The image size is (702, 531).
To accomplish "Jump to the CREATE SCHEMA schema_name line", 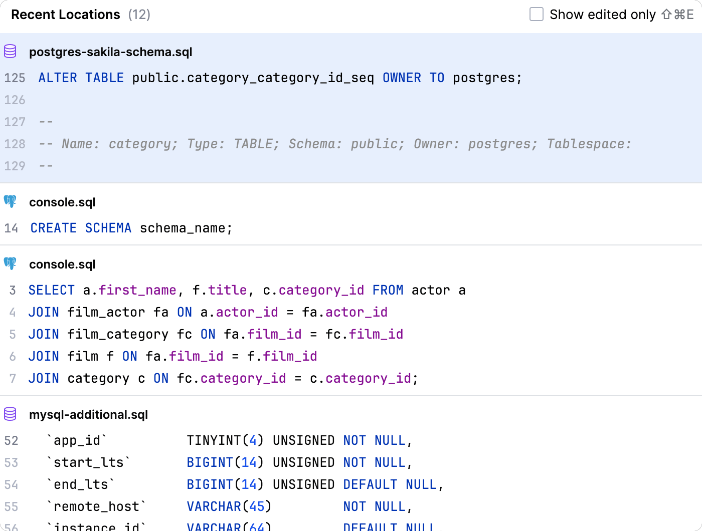I will [x=131, y=228].
